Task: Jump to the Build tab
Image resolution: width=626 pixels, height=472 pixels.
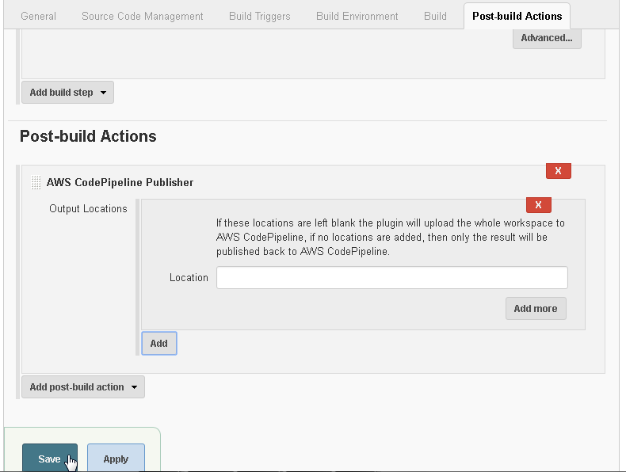Action: (435, 16)
